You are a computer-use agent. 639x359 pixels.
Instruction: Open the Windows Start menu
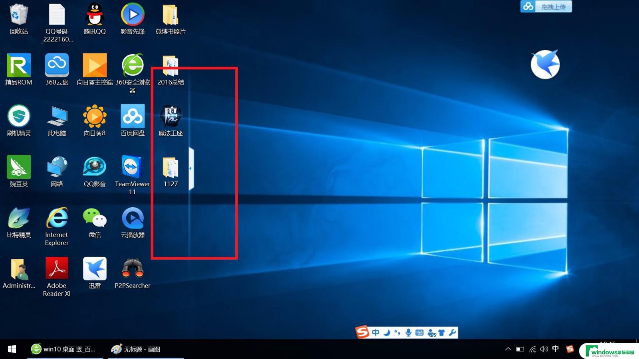click(12, 349)
